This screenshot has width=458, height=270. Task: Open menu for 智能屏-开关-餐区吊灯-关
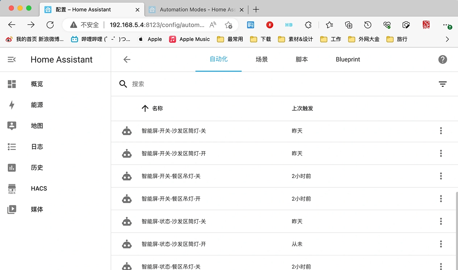point(441,176)
